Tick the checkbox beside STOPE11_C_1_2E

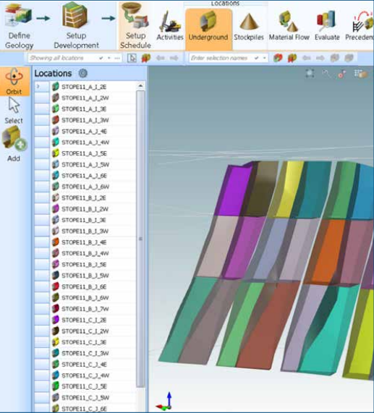pos(42,320)
